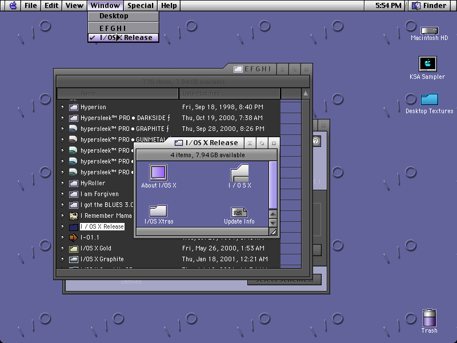Open the File menu
457x343 pixels.
coord(31,5)
